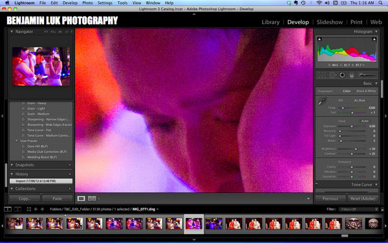Hide the top module picker panel

(x=194, y=14)
